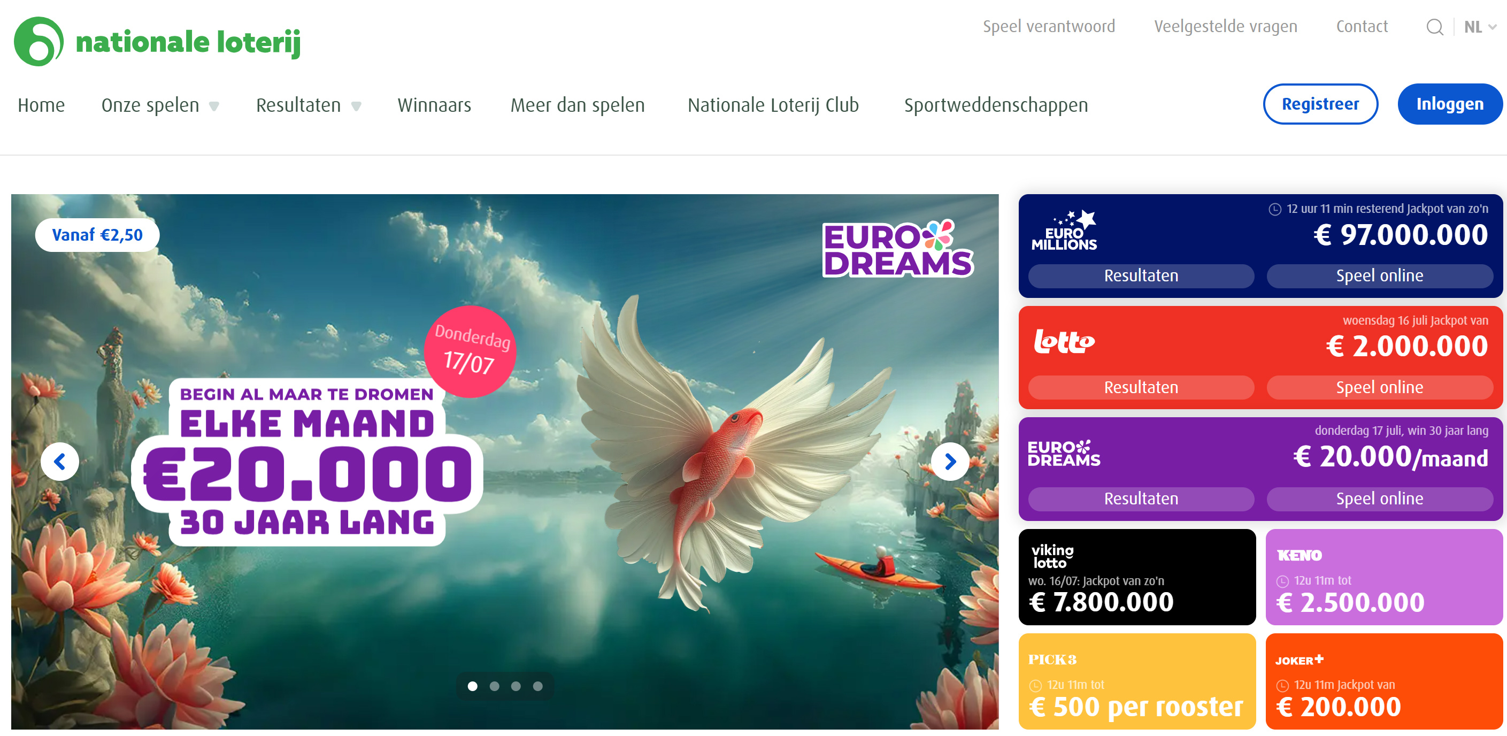Select the second carousel slide dot
The height and width of the screenshot is (736, 1507).
(494, 686)
